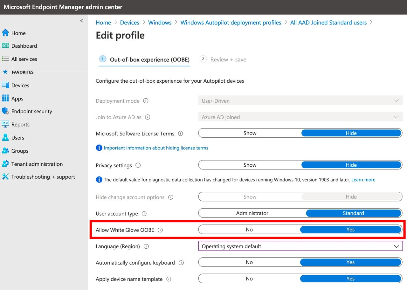Select the Out-of-box experience (OOBE) tab
Screen dimensions: 407x290
pyautogui.click(x=149, y=59)
